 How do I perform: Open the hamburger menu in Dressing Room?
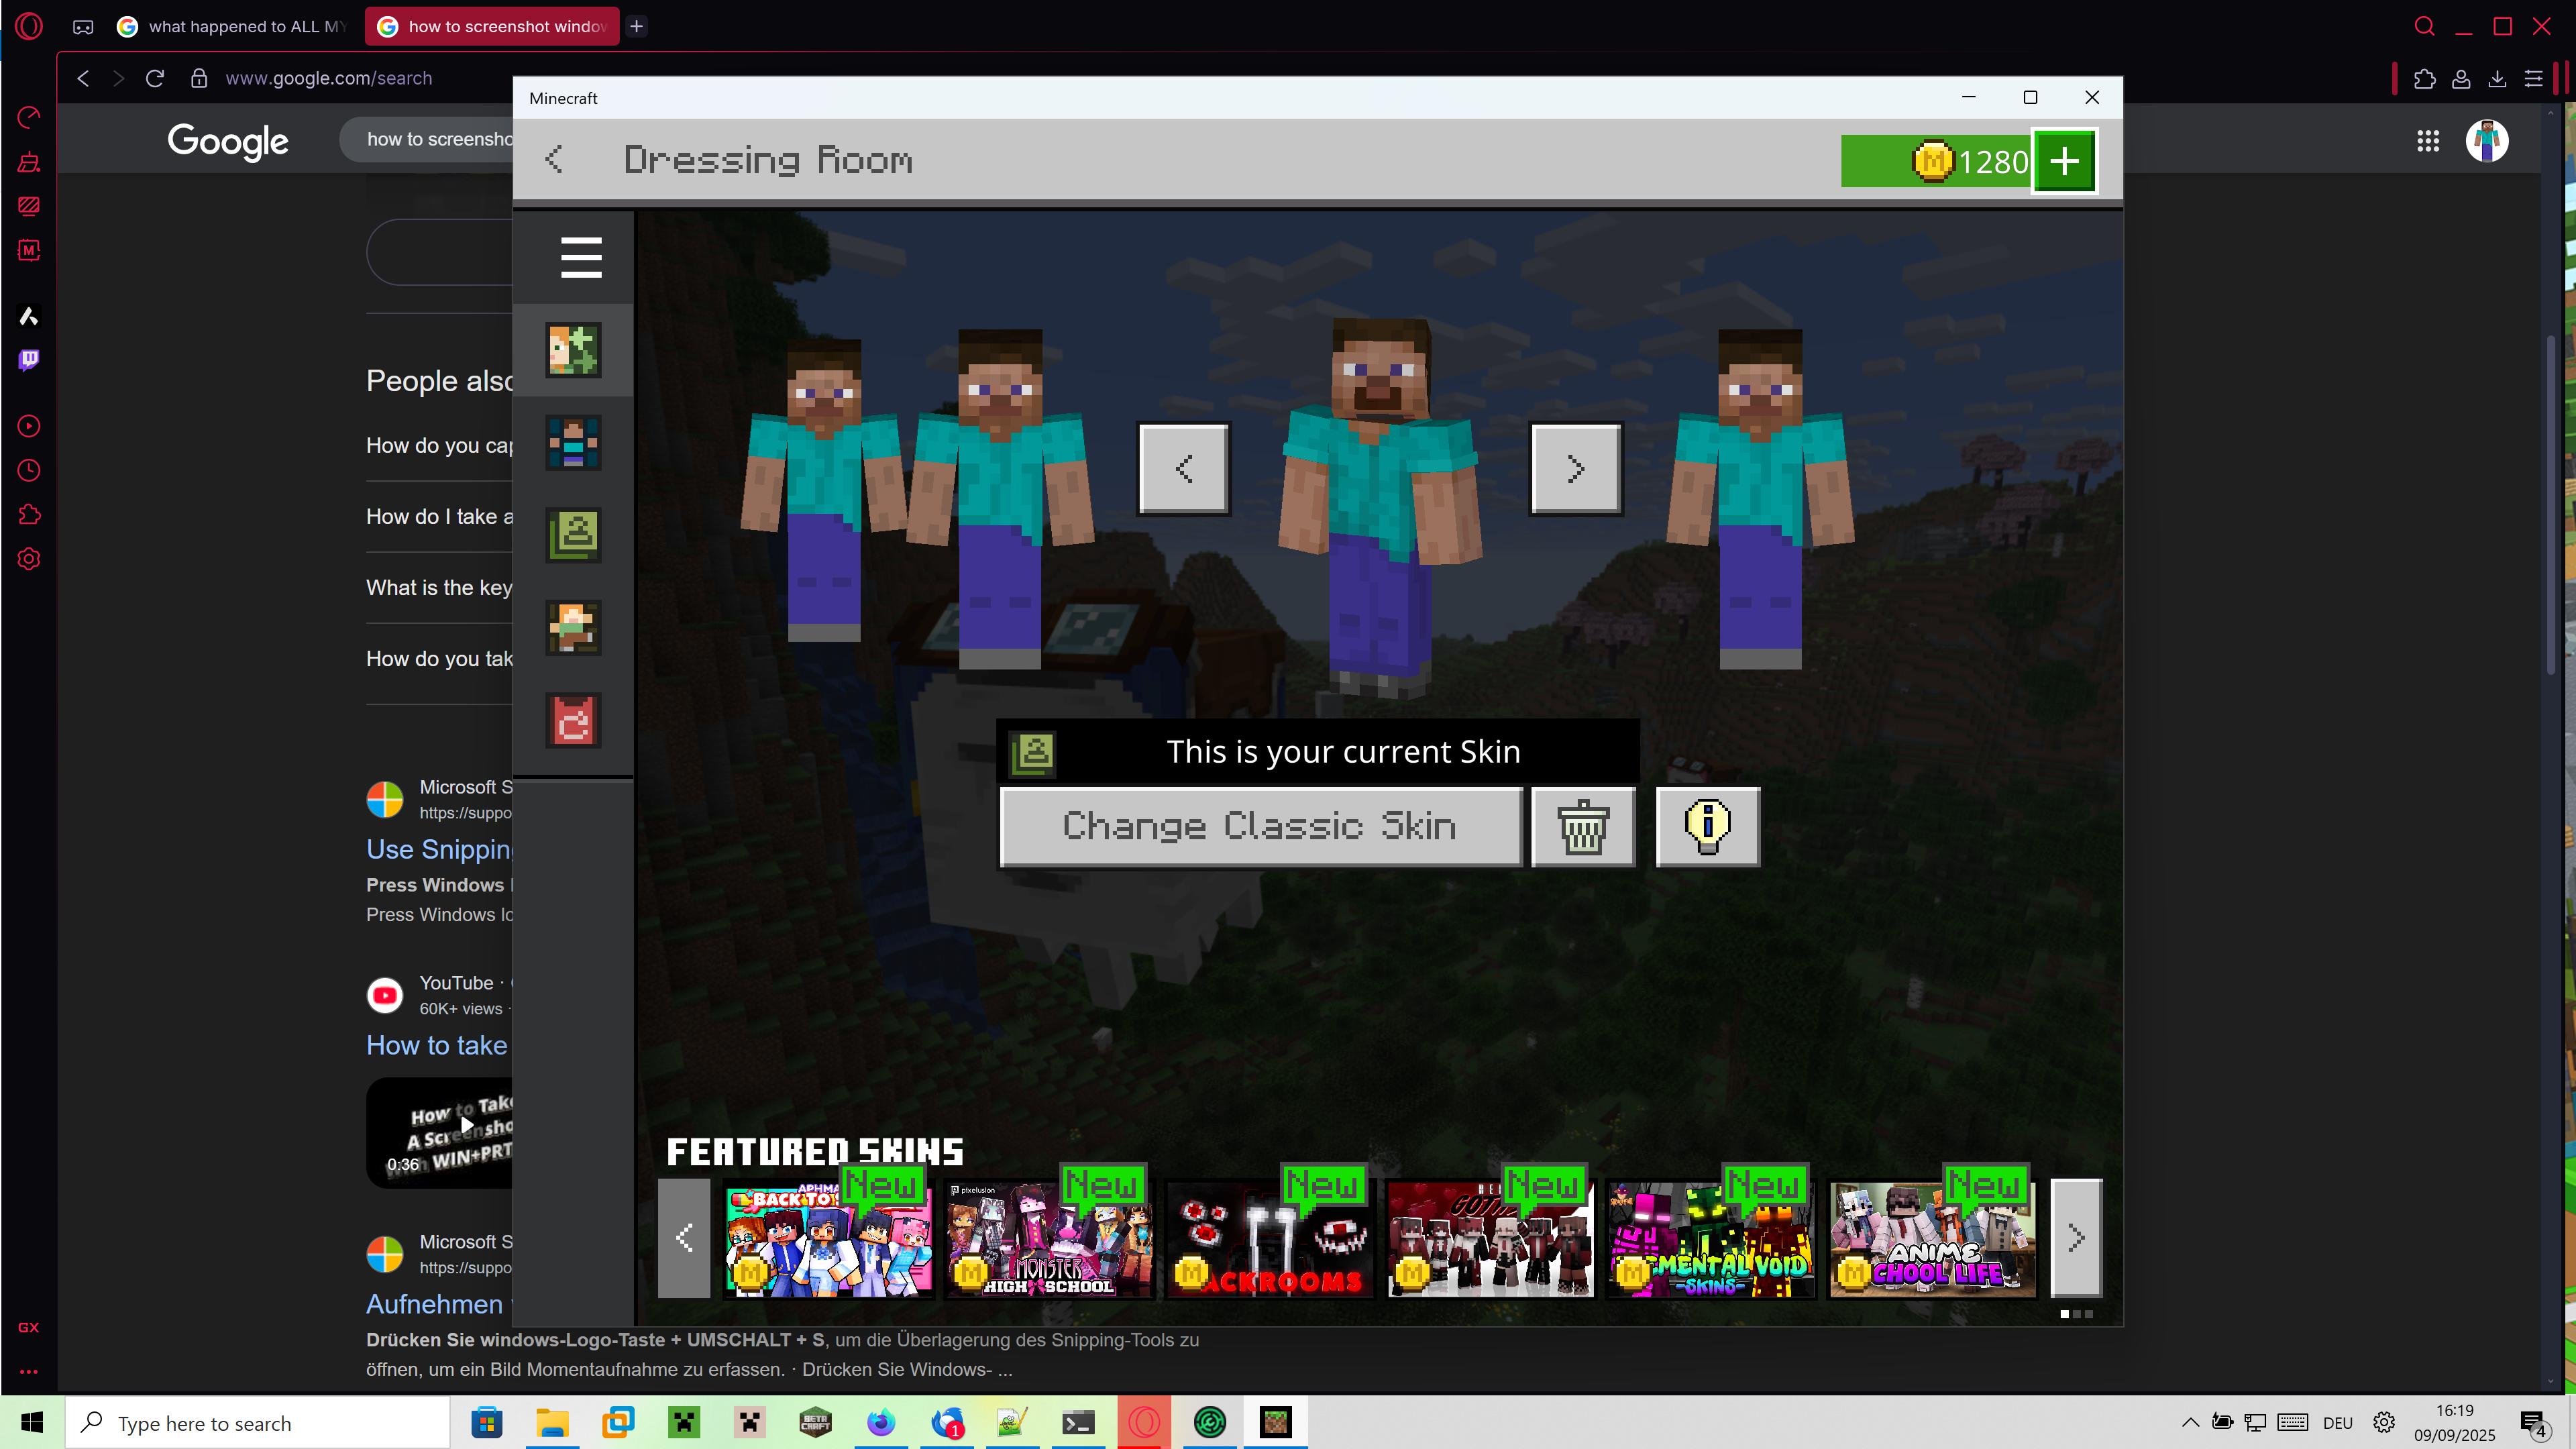click(580, 257)
